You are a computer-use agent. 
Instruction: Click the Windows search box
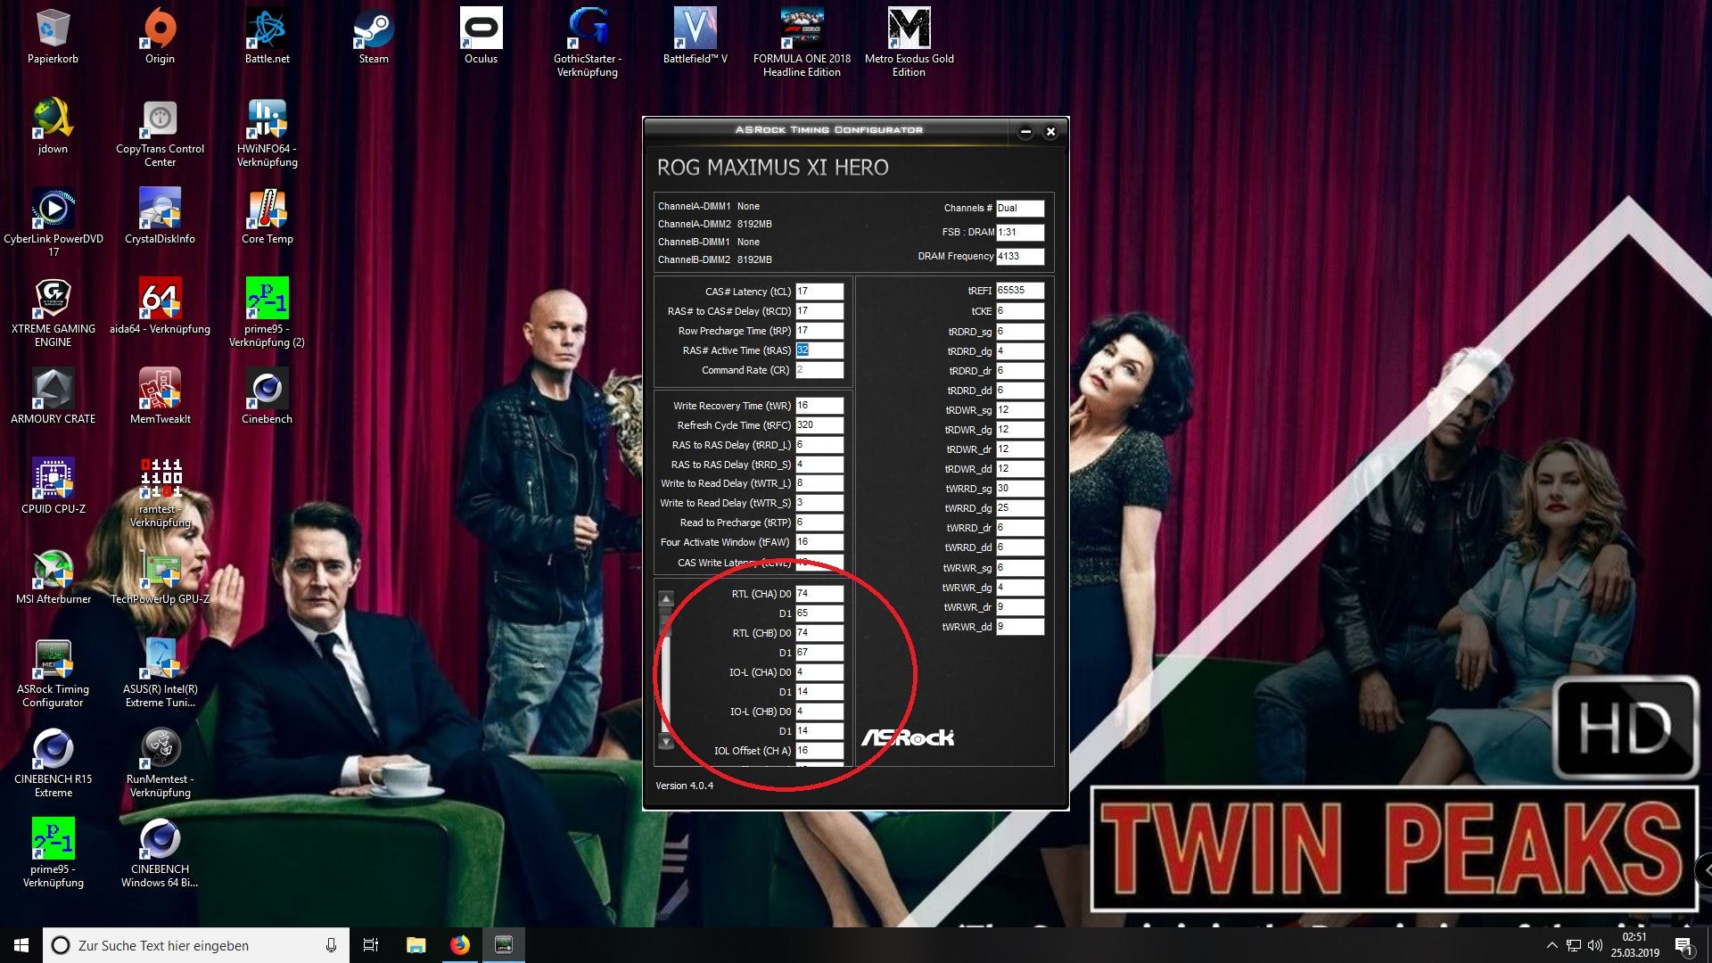pyautogui.click(x=195, y=945)
